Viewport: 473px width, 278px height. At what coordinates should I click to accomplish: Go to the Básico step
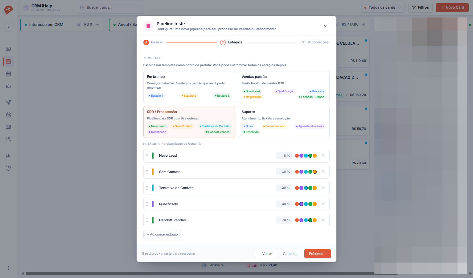point(153,42)
